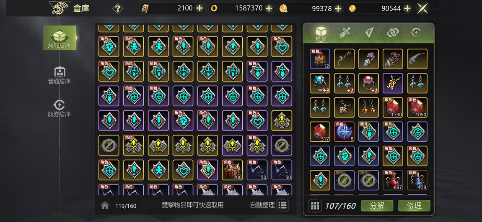Add gold coins next to 90544
The width and height of the screenshot is (482, 222).
(408, 9)
